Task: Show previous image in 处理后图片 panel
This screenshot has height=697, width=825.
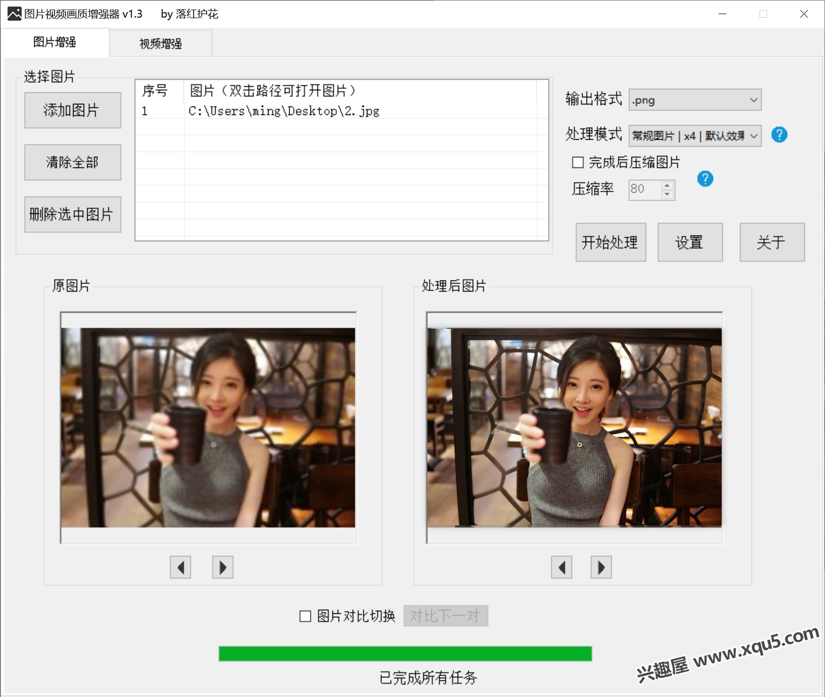Action: [561, 567]
